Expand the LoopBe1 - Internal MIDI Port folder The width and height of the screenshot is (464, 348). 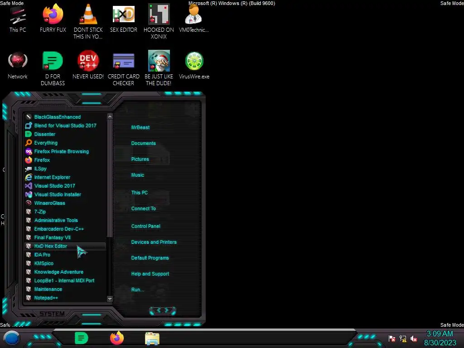point(65,280)
